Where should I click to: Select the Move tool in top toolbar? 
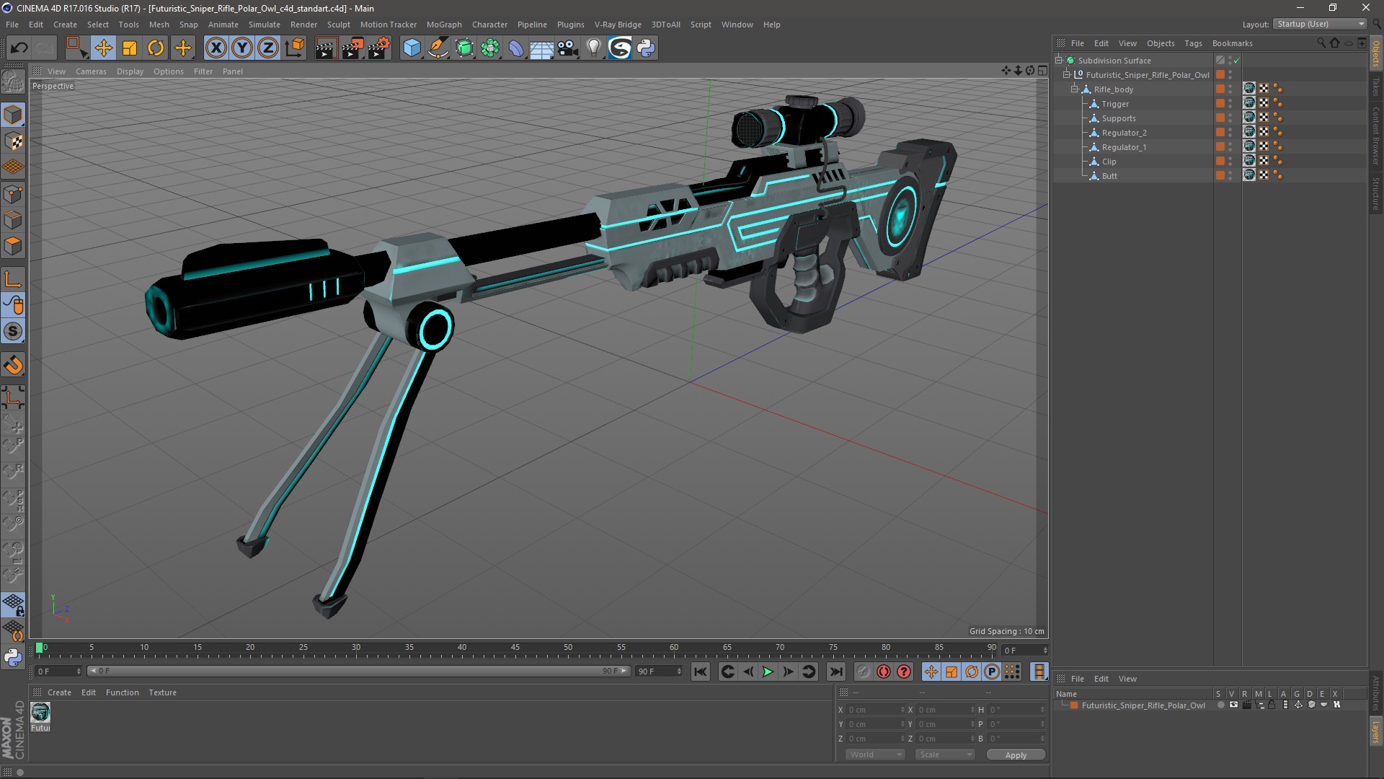point(103,48)
